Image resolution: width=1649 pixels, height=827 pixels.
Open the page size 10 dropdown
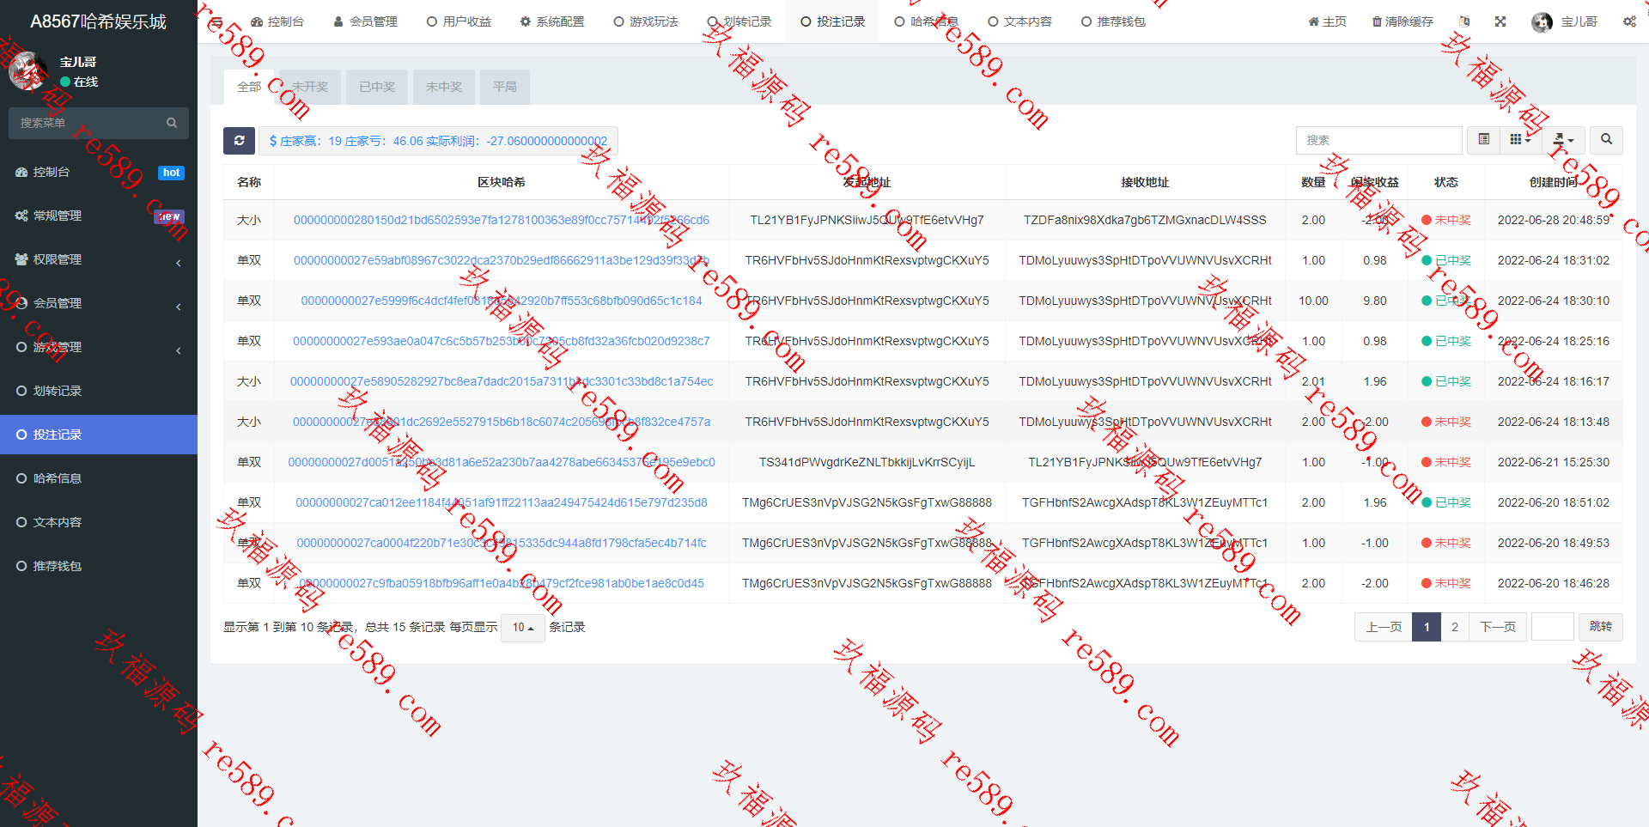coord(523,628)
